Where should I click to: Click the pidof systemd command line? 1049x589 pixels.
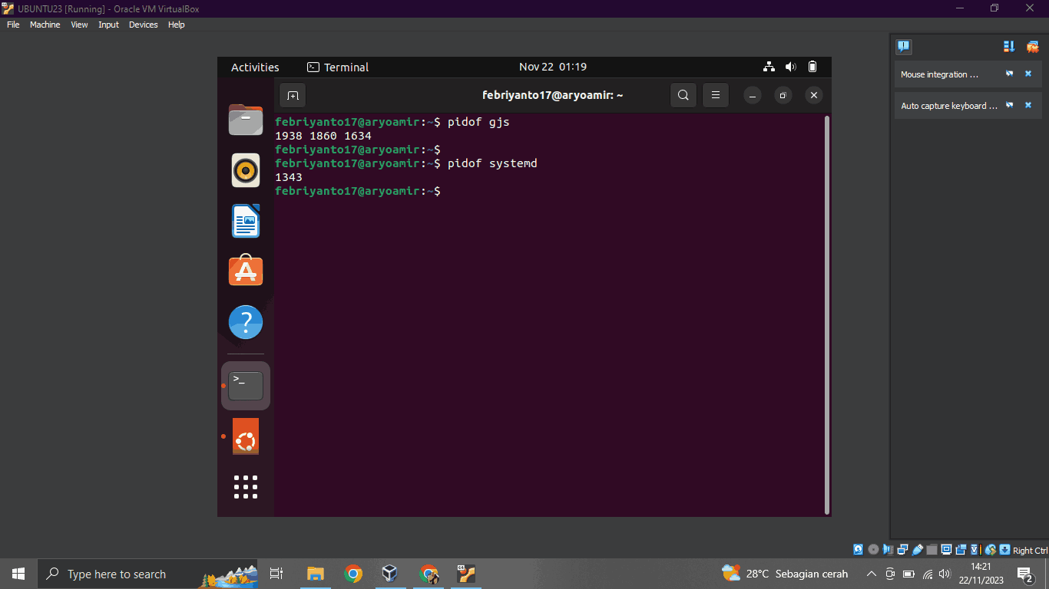click(406, 163)
